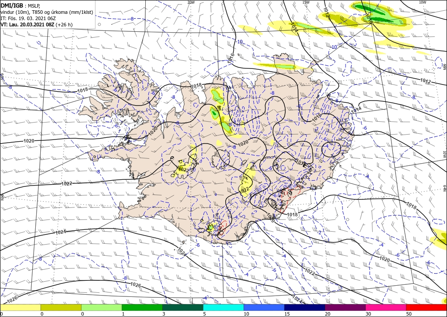Click the '15W' longitude label
The width and height of the screenshot is (447, 317).
pos(306,2)
